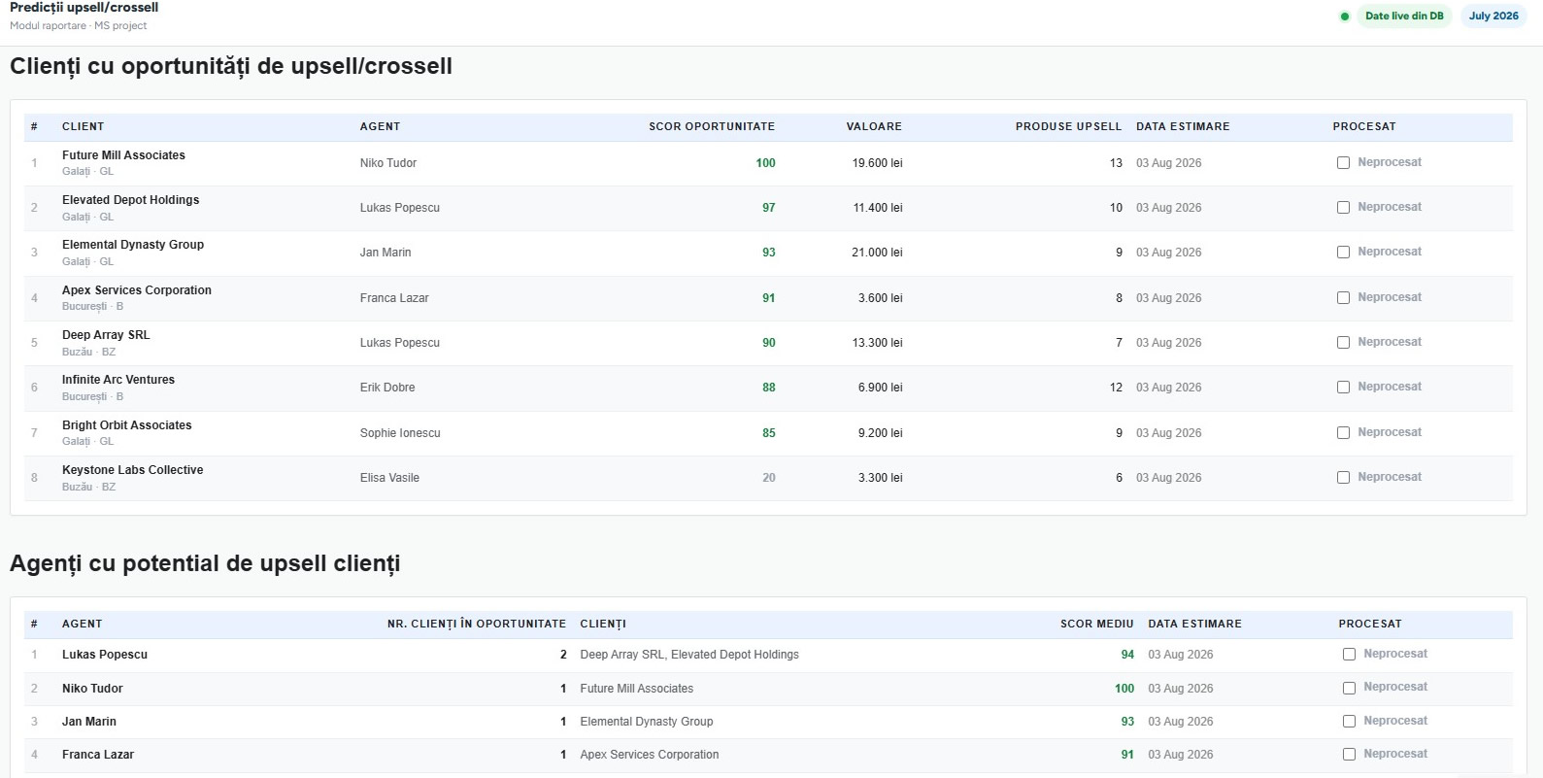Image resolution: width=1543 pixels, height=778 pixels.
Task: Open Bright Orbit Associates client entry
Action: (x=768, y=433)
